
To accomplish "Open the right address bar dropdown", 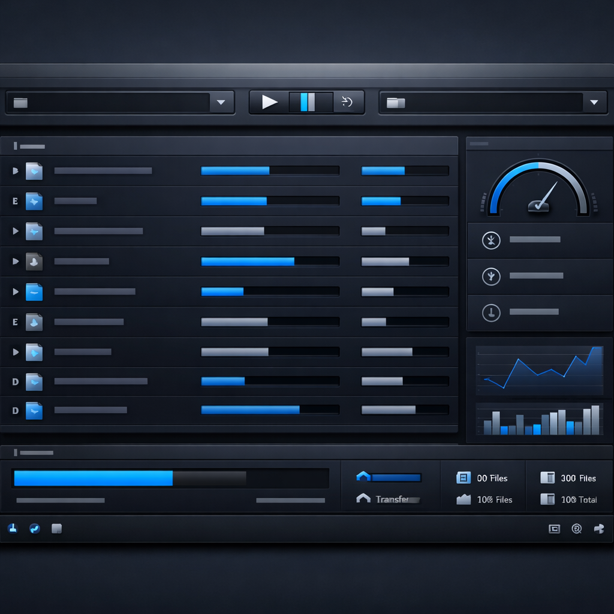I will click(595, 102).
